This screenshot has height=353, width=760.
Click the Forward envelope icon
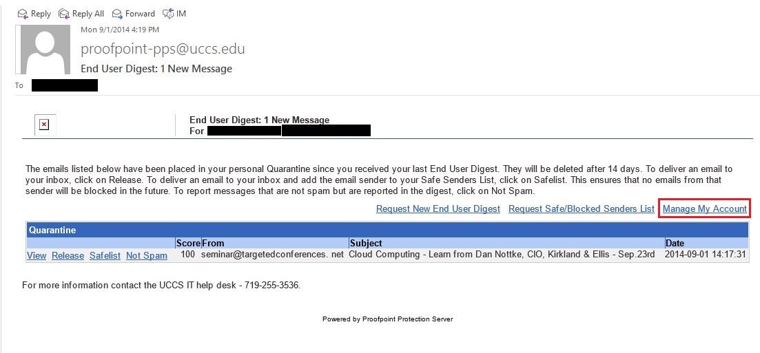tap(117, 14)
